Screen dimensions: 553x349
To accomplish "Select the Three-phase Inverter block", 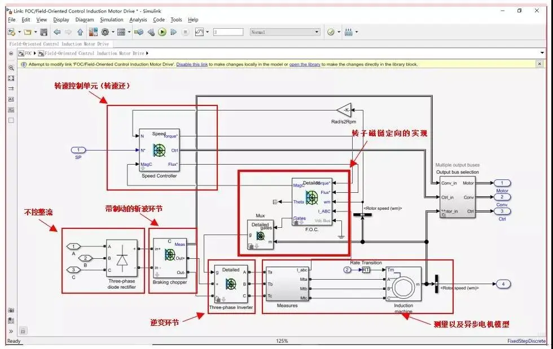I will (231, 284).
